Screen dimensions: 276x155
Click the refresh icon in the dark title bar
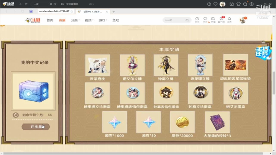(x=26, y=4)
